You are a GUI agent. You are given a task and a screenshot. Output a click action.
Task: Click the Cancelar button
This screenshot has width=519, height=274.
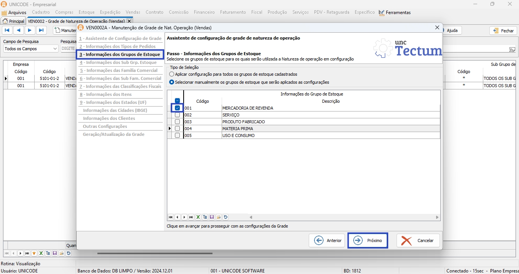[418, 241]
